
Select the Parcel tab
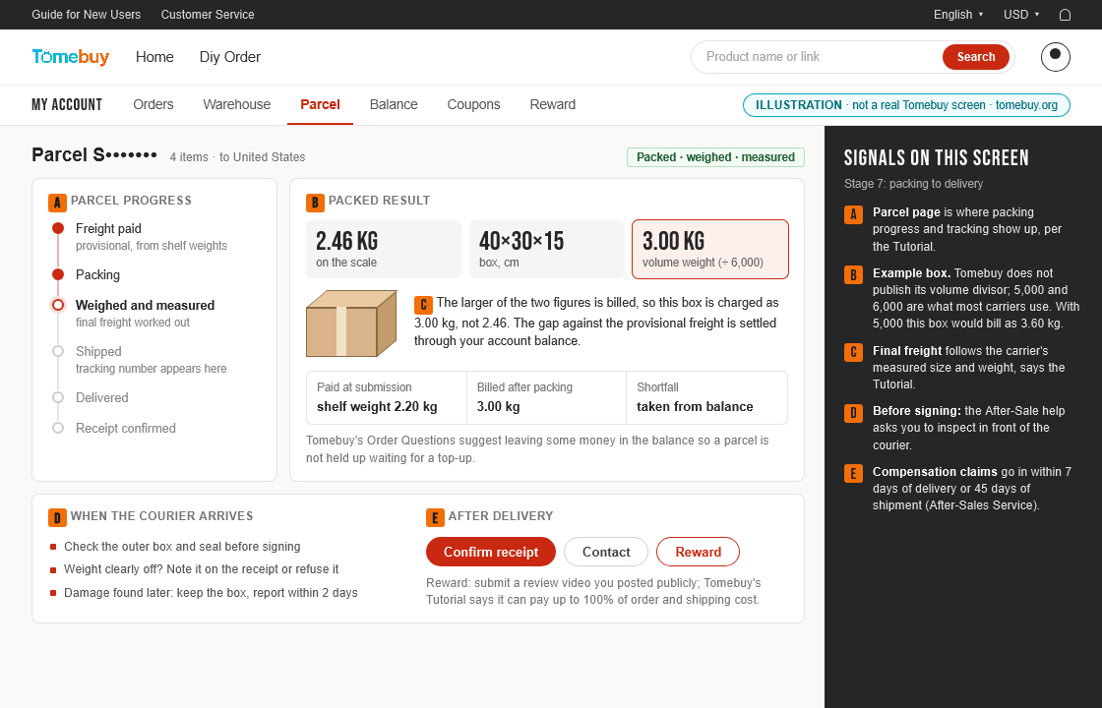(x=320, y=104)
